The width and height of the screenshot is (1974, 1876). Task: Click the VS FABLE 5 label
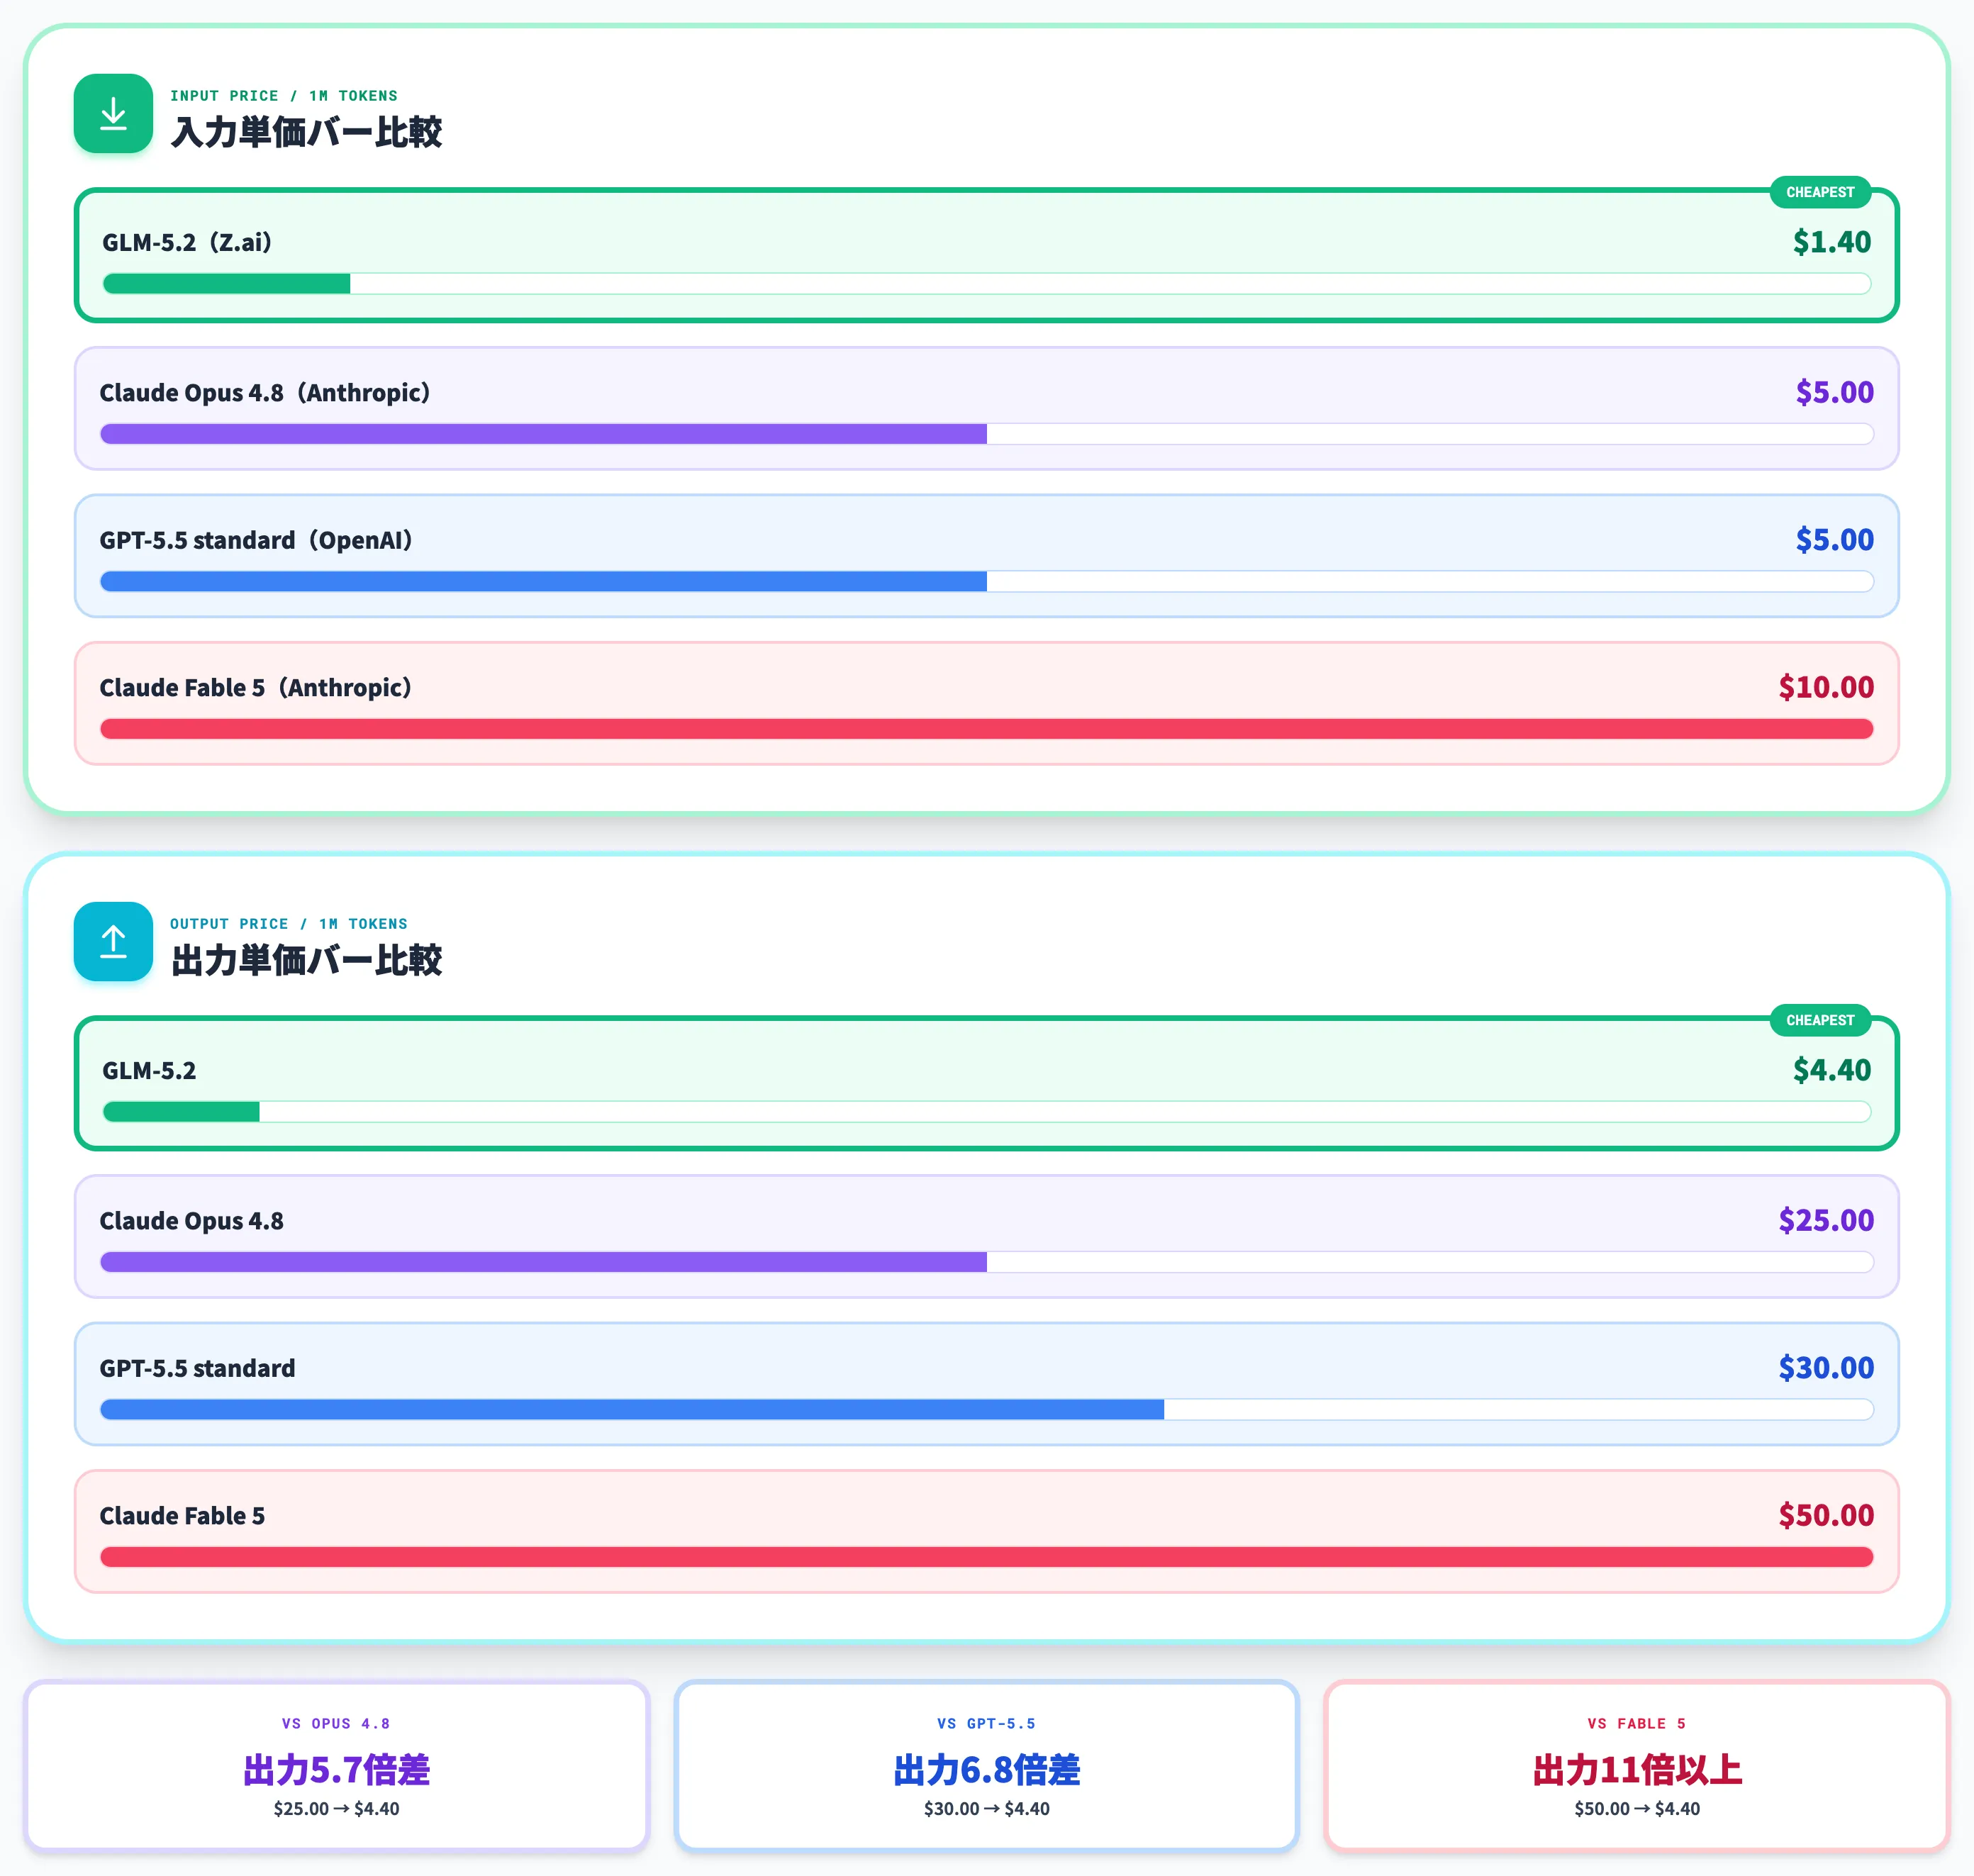click(x=1637, y=1724)
